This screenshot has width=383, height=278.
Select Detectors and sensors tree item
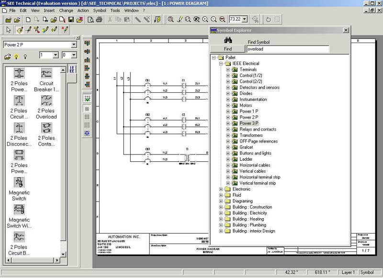tap(259, 88)
